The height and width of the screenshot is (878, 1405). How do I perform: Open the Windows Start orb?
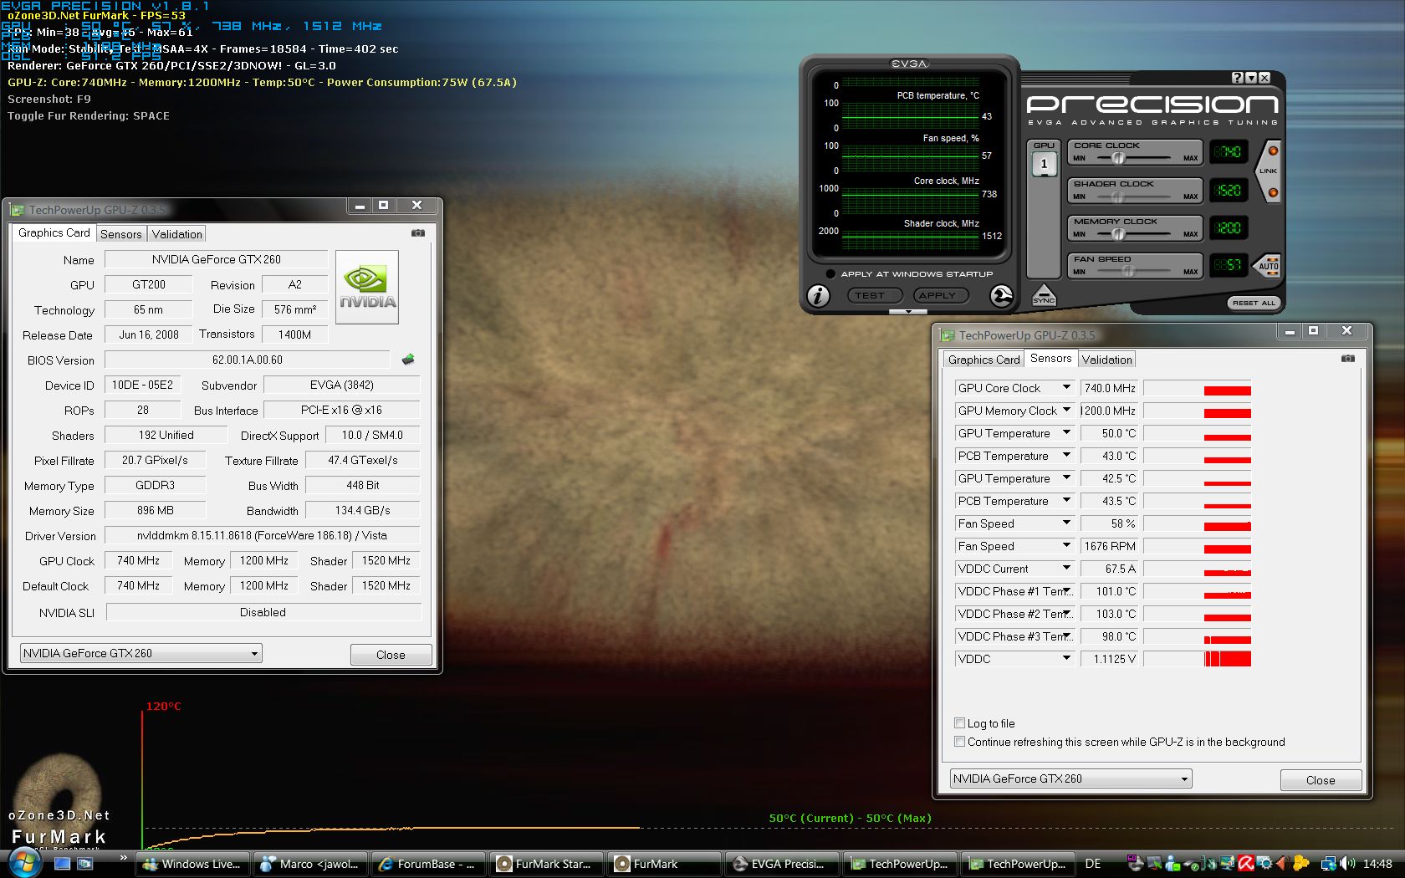(x=24, y=862)
